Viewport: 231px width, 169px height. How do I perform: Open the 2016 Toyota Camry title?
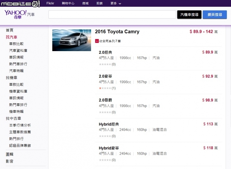(x=117, y=32)
